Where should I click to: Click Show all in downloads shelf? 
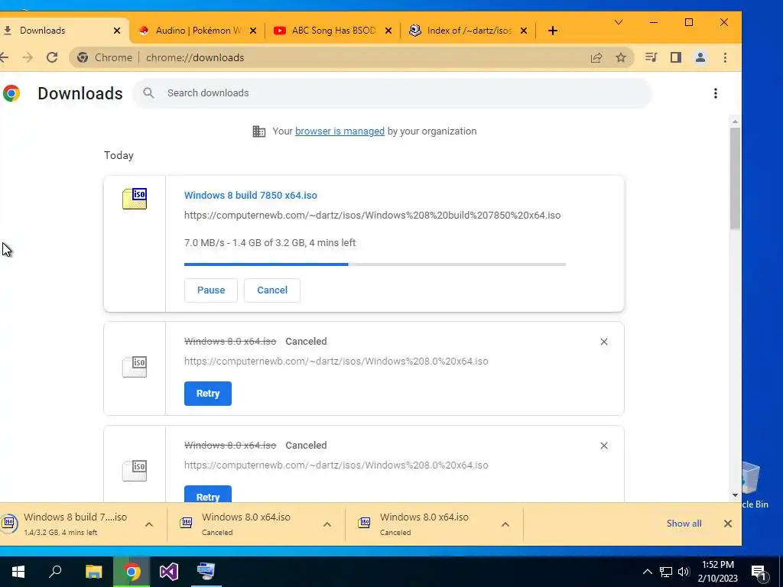(684, 524)
